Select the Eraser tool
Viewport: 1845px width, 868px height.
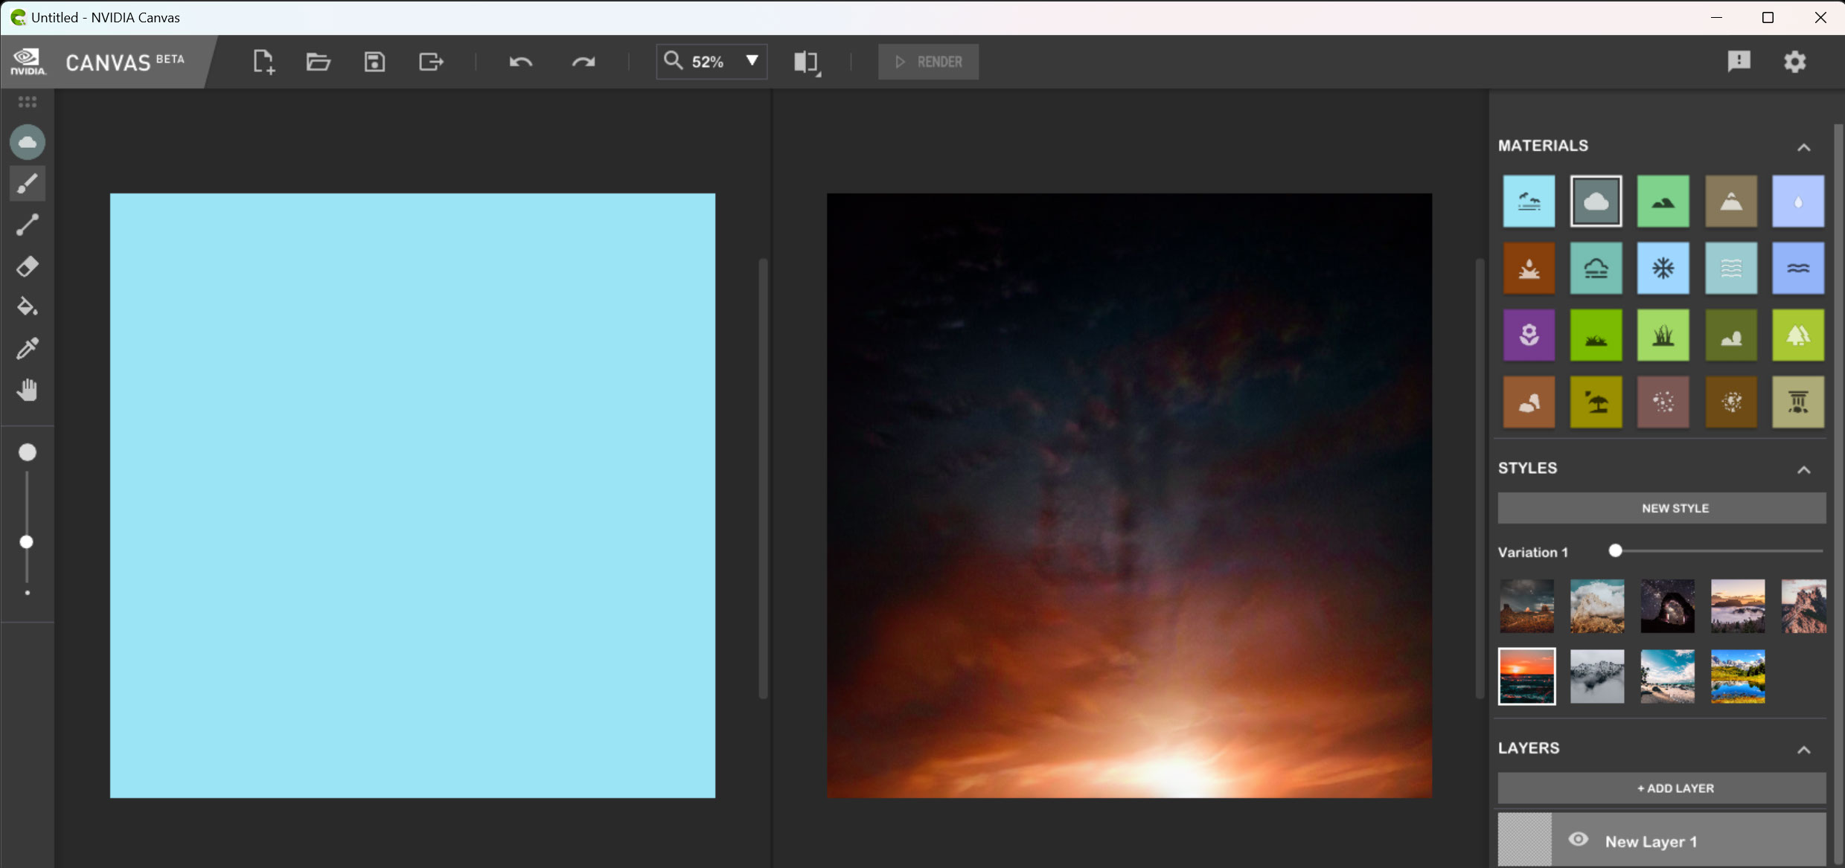coord(28,266)
